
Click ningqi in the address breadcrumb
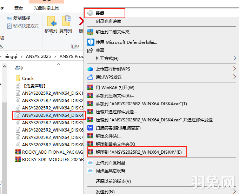11,56
